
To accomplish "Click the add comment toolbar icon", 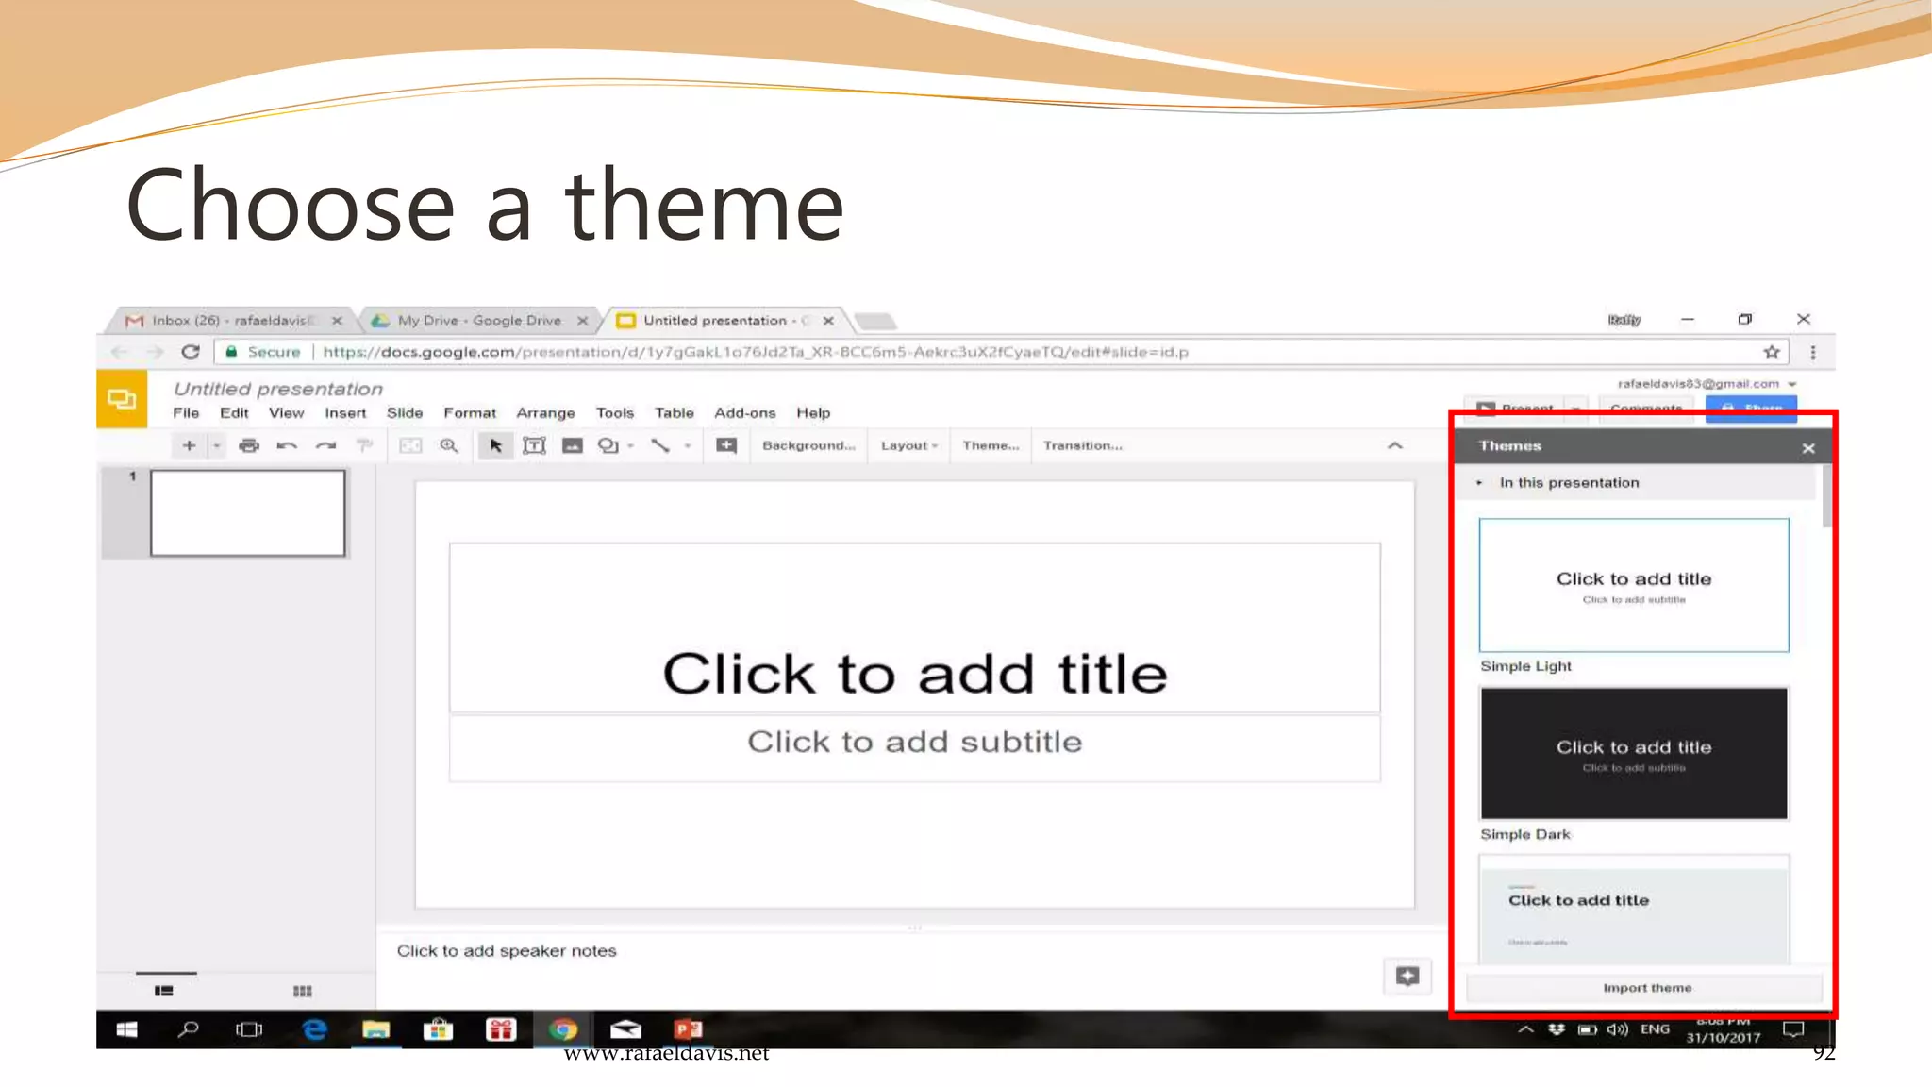I will point(725,445).
